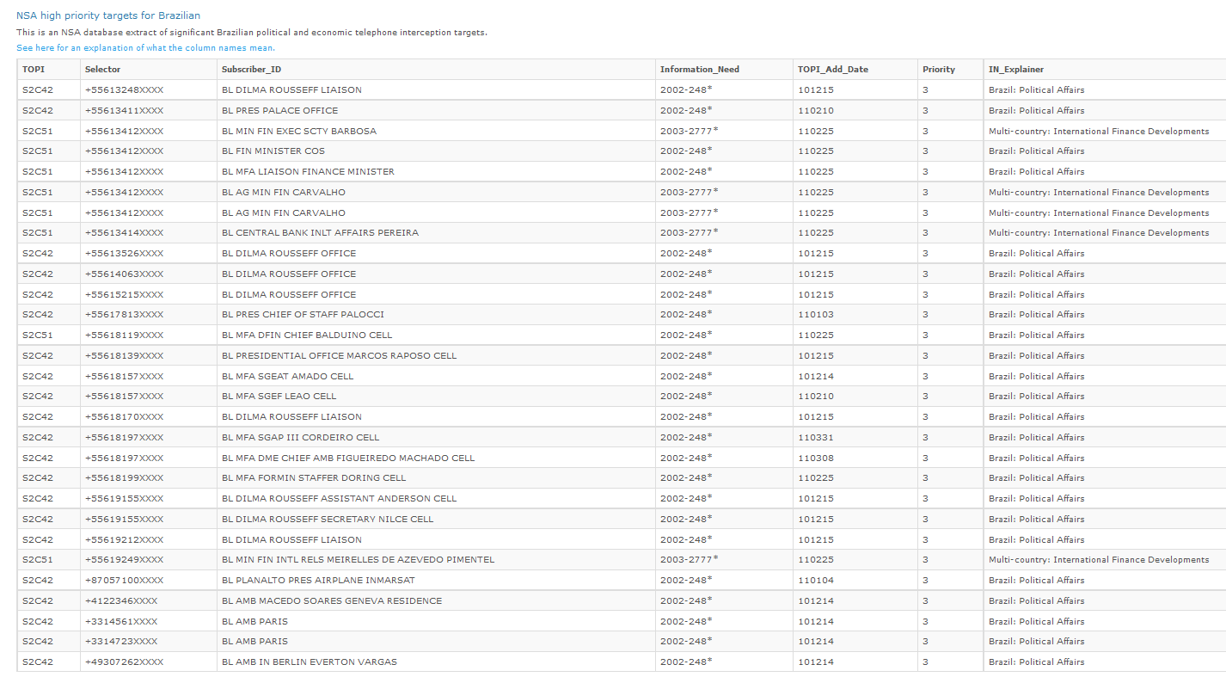Select selector +55613414XXXX
This screenshot has width=1226, height=677.
coord(147,233)
